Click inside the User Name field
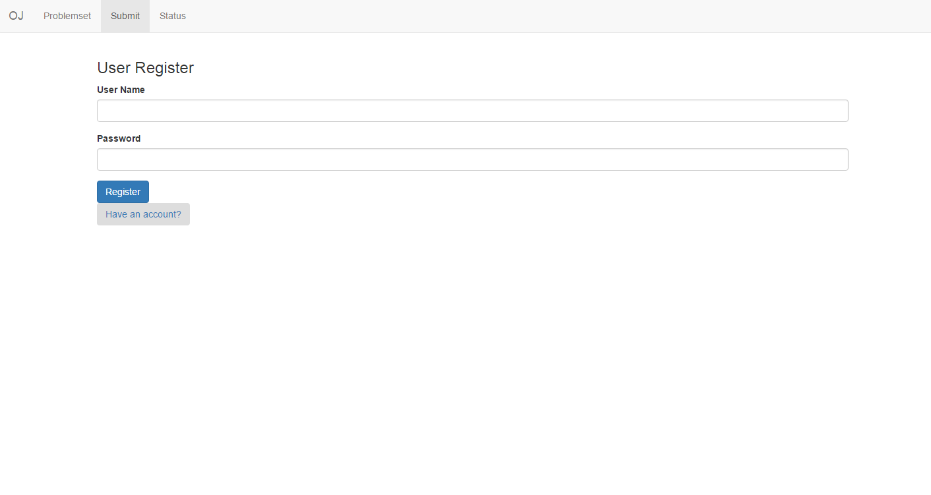The height and width of the screenshot is (495, 931). 472,111
